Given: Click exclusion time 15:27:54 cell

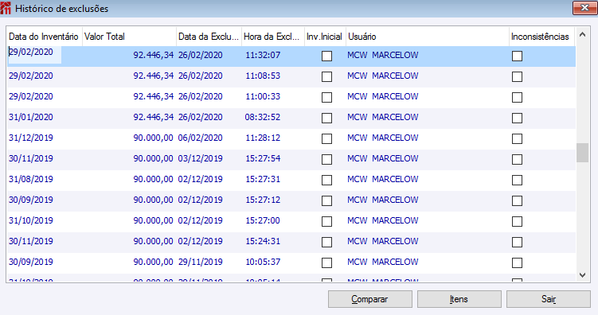Looking at the screenshot, I should click(x=263, y=158).
